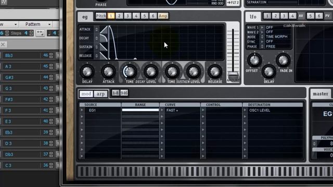333x187 pixels.
Task: Select EG tab number 2
Action: [x=119, y=16]
